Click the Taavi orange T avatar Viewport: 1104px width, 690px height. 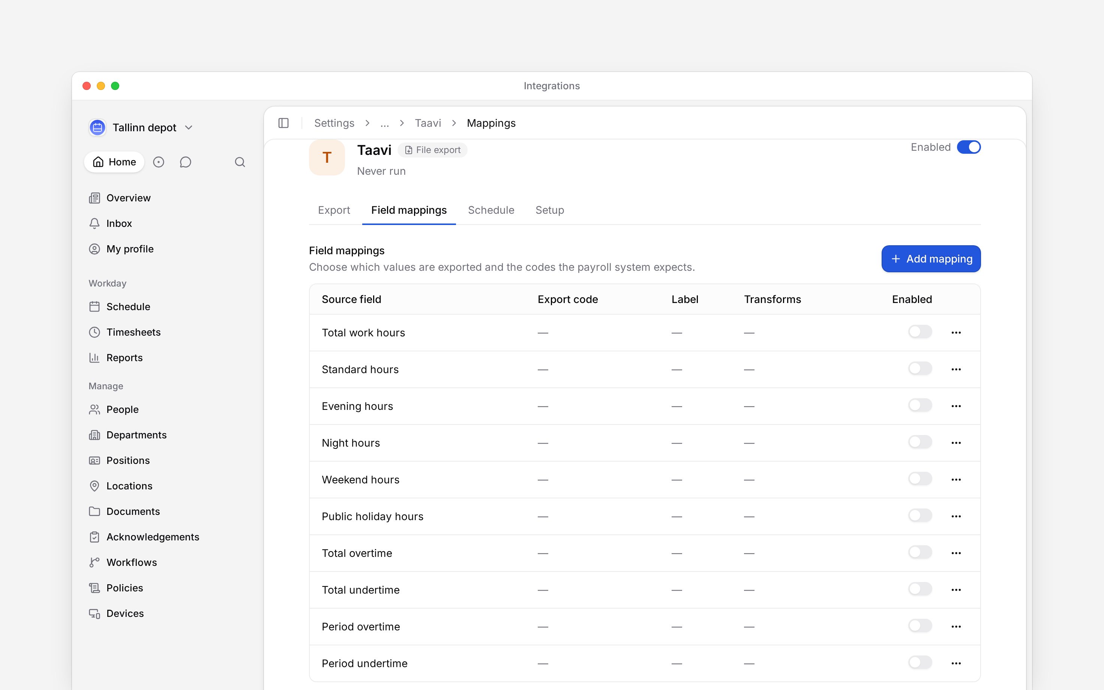tap(327, 157)
